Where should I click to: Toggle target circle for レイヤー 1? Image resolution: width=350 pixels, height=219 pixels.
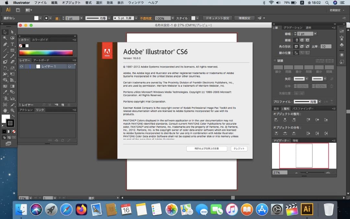coord(69,67)
